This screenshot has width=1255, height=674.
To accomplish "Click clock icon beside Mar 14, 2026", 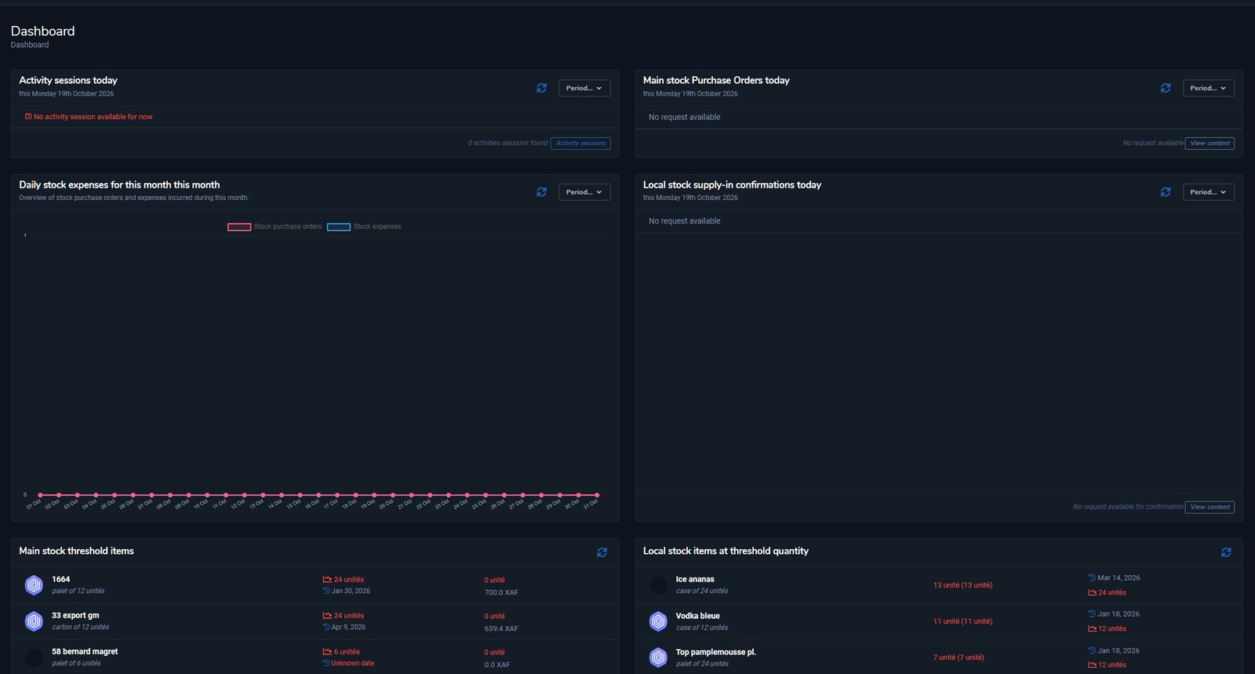I will (1092, 577).
